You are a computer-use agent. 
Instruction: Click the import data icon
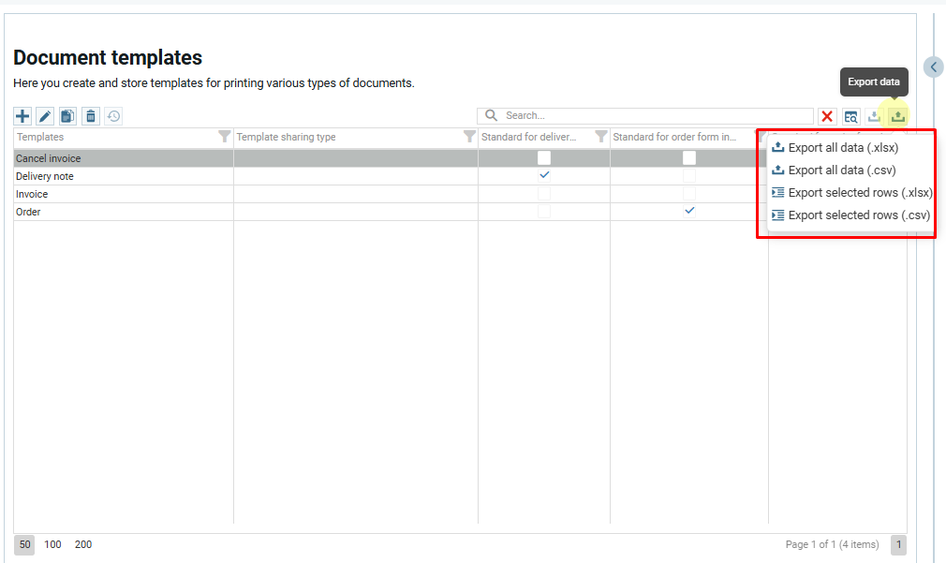tap(874, 116)
